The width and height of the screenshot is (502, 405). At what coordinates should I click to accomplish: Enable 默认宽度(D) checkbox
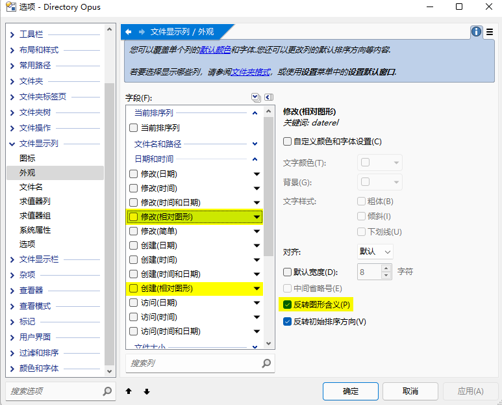coord(287,272)
